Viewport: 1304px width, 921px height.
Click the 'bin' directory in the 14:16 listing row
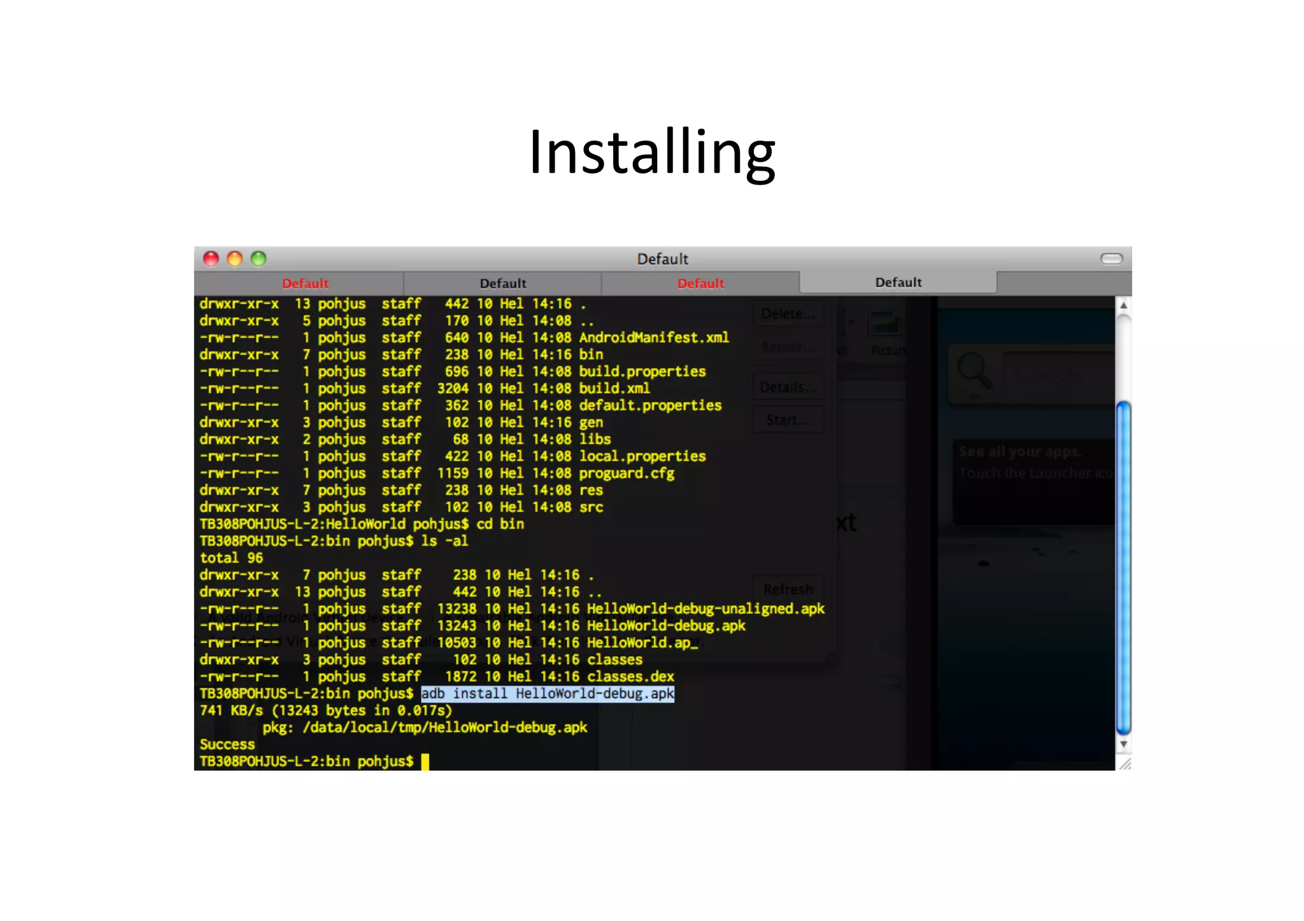coord(591,355)
